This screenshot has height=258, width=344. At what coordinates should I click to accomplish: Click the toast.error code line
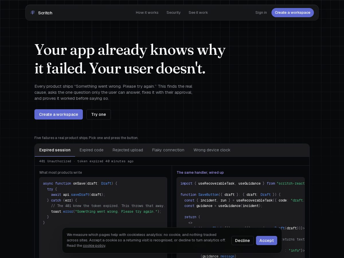pos(106,212)
